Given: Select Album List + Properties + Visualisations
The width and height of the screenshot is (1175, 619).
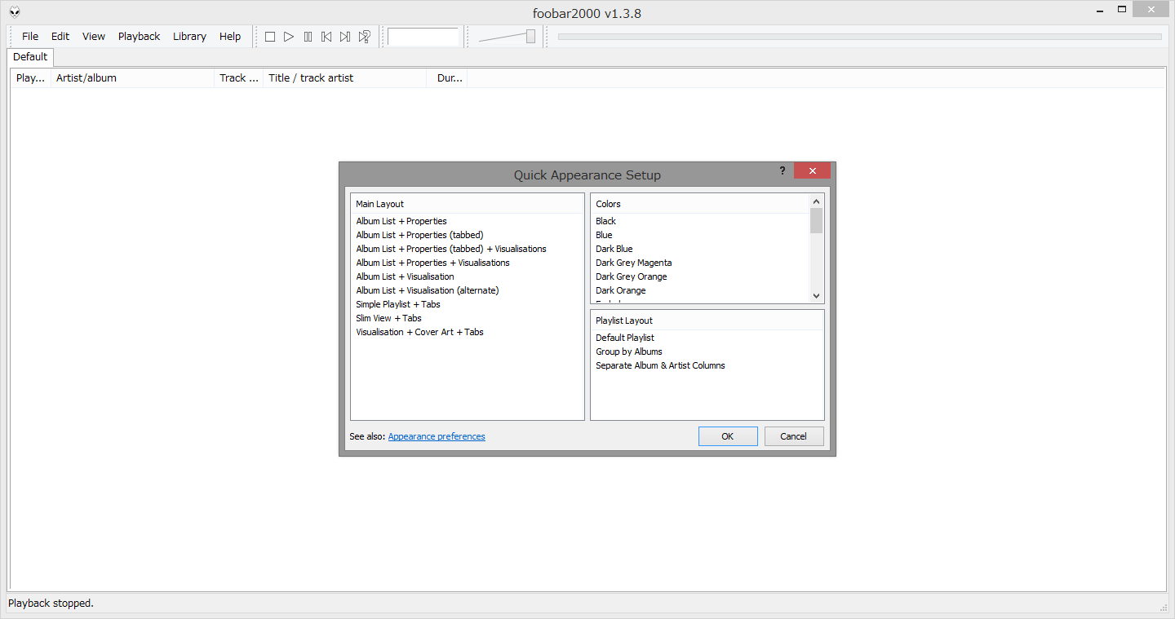Looking at the screenshot, I should click(x=432, y=263).
